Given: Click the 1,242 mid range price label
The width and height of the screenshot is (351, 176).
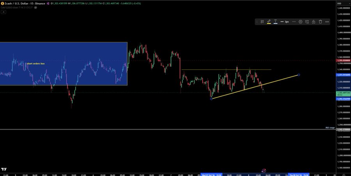Looking at the screenshot, I should [343, 130].
